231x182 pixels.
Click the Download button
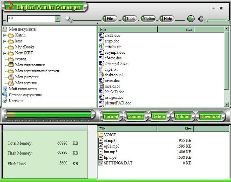tap(210, 116)
